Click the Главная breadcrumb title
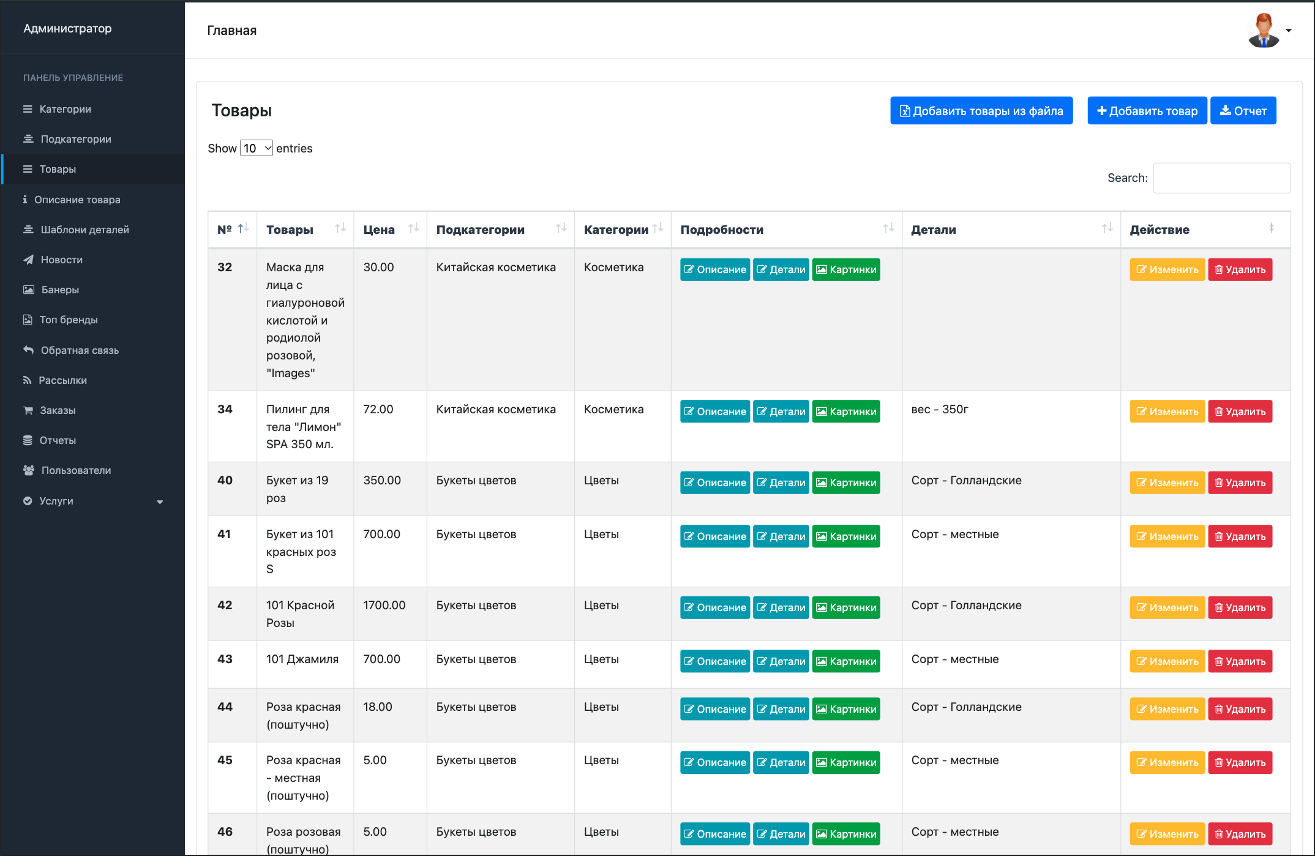 point(231,31)
